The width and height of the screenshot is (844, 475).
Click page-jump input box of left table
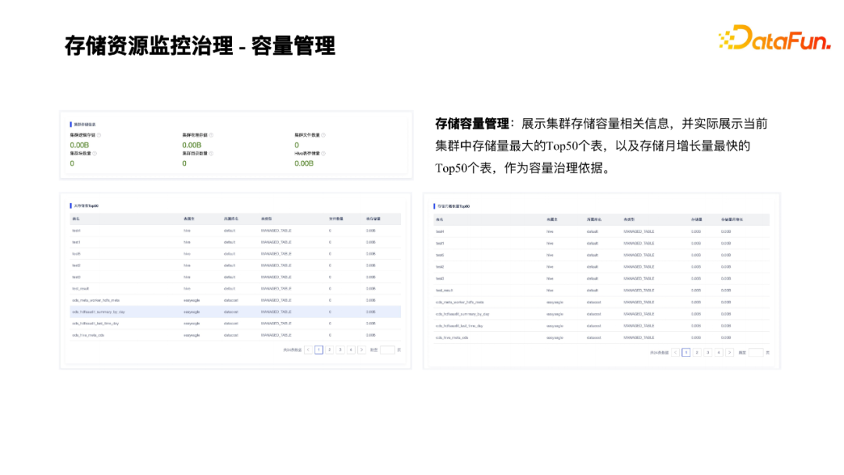pos(388,349)
